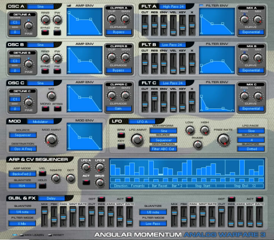Click the LFO Phase knob
Image resolution: width=274 pixels, height=240 pixels.
(x=198, y=145)
